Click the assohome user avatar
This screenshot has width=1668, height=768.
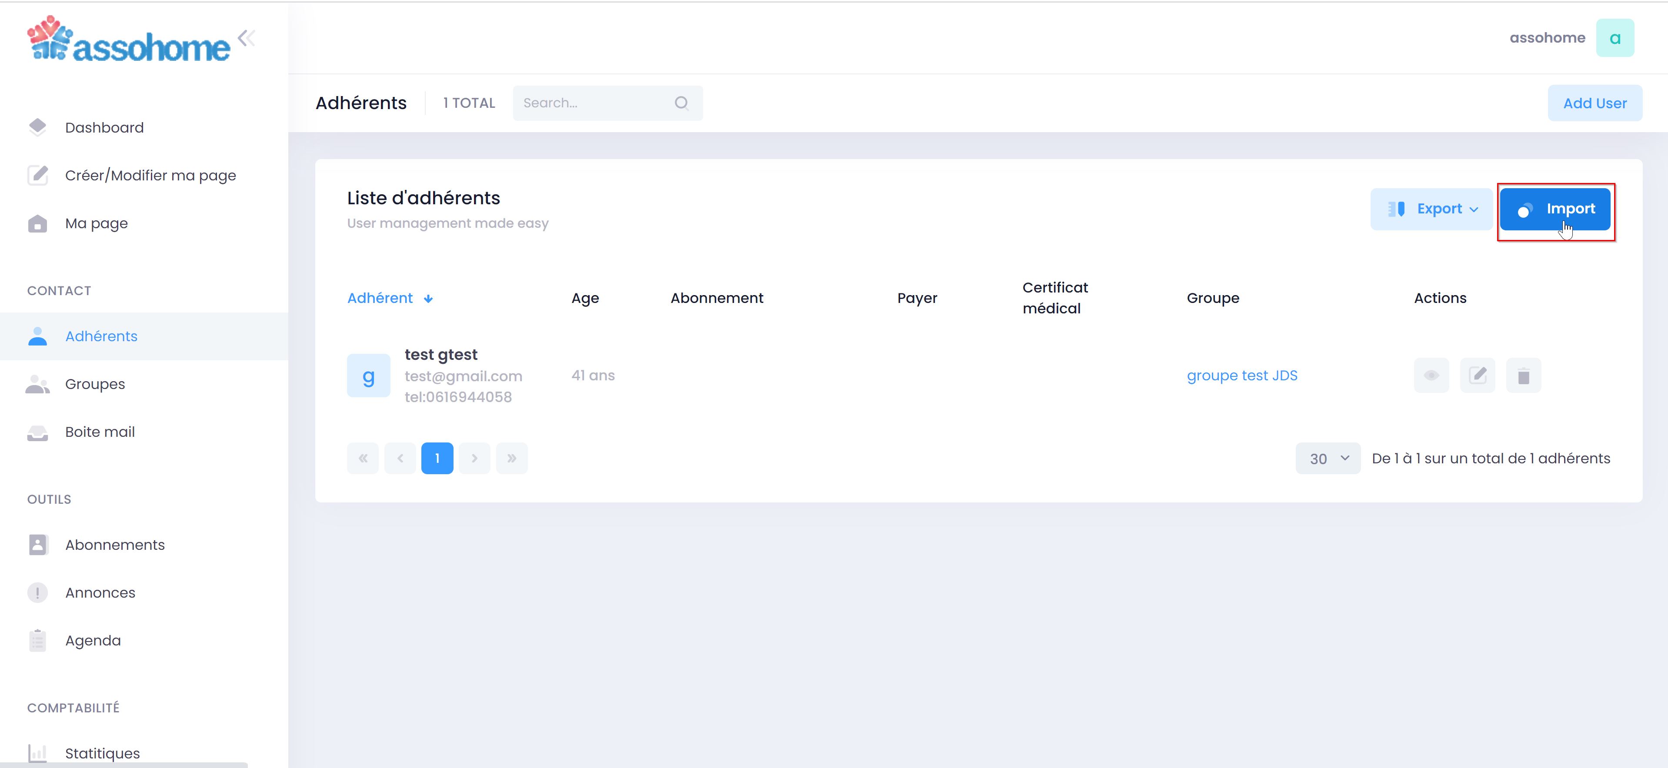(x=1614, y=38)
